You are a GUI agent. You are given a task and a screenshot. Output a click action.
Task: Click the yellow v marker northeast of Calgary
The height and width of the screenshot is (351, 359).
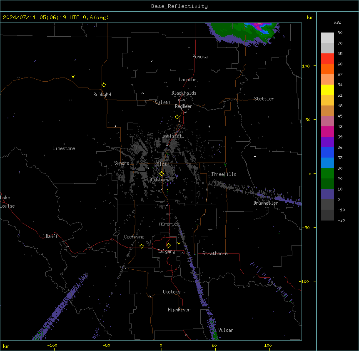[x=179, y=243]
